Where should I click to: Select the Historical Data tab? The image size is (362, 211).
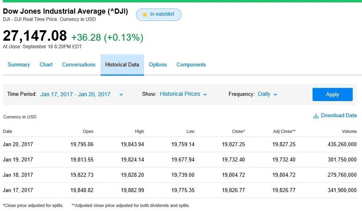point(122,65)
